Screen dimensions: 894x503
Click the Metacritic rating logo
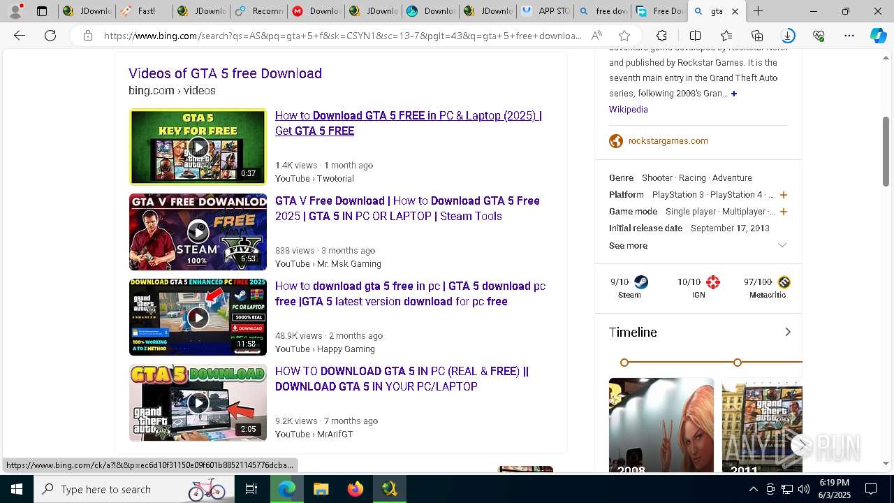[784, 282]
